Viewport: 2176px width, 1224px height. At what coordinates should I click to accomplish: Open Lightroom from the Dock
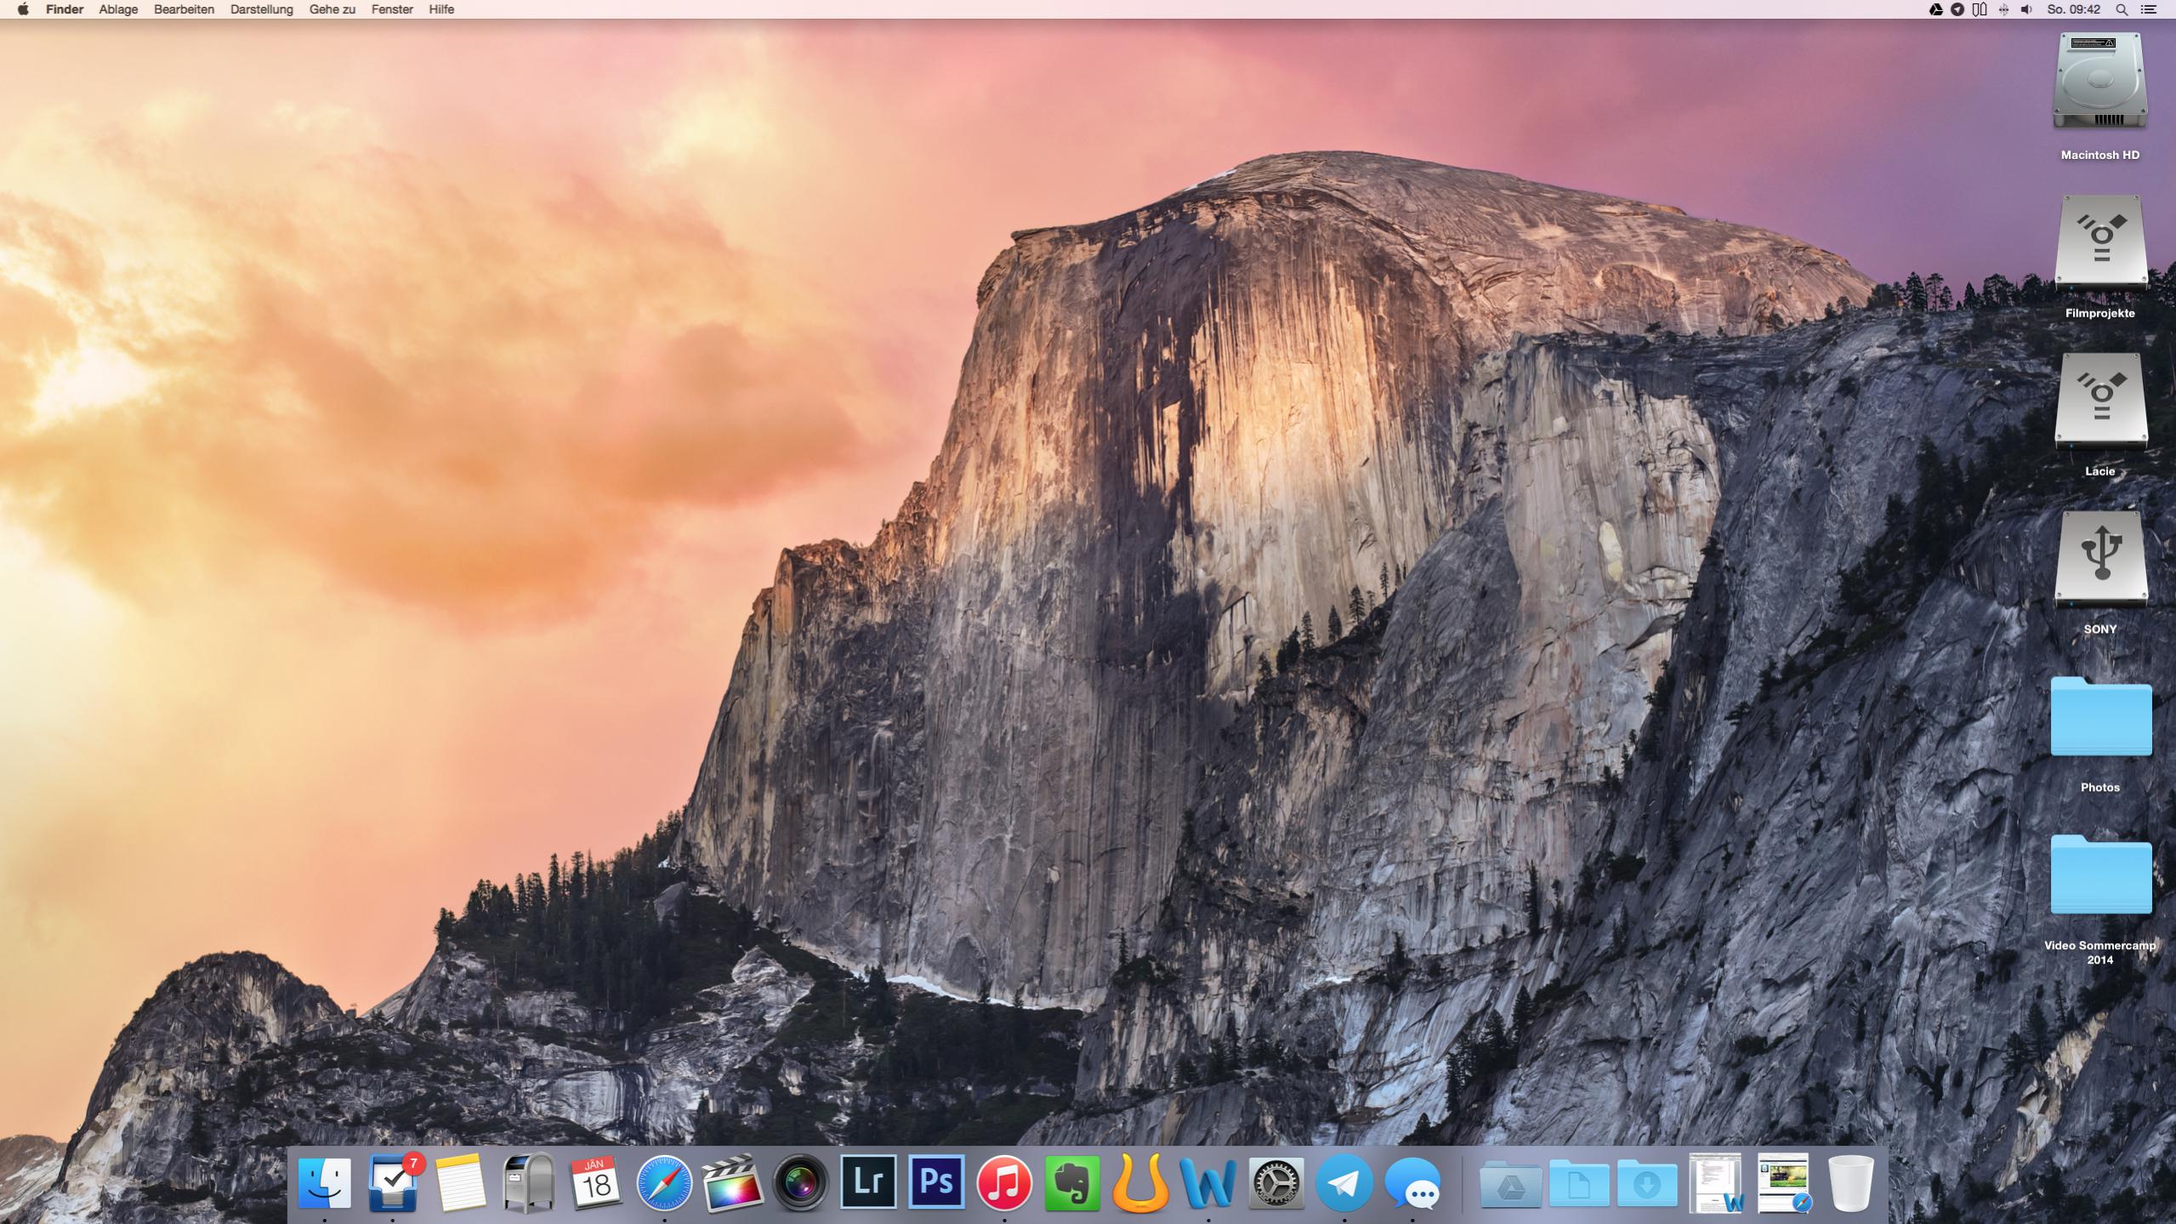(x=868, y=1182)
